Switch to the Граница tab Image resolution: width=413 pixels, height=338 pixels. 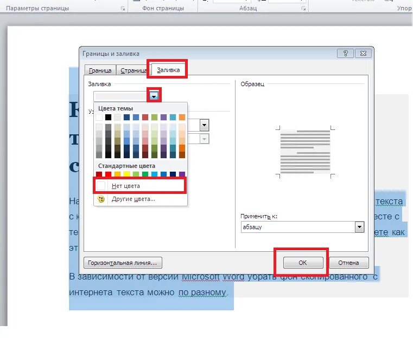(x=100, y=70)
